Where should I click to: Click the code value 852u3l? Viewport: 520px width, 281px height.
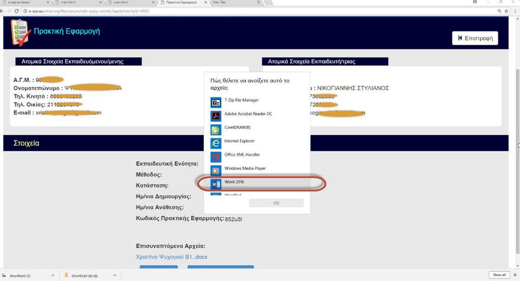click(x=233, y=219)
